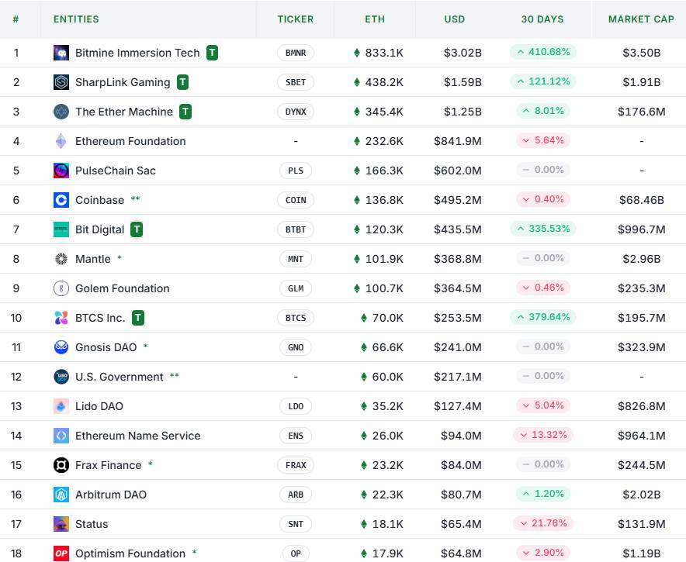This screenshot has height=562, width=686.
Task: Click the BMNR ticker pill
Action: pos(296,53)
